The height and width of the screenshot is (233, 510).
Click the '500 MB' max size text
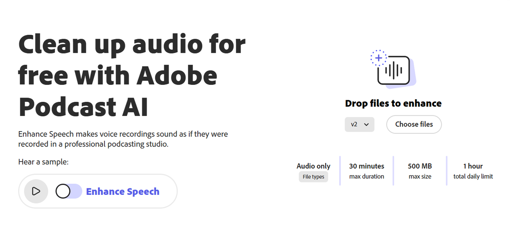tap(420, 166)
